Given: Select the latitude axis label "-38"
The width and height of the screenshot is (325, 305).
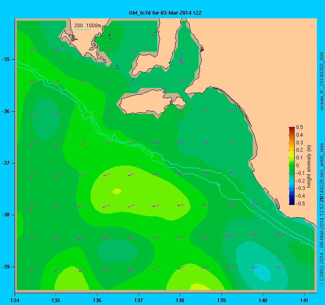Looking at the screenshot, I should tap(6, 215).
